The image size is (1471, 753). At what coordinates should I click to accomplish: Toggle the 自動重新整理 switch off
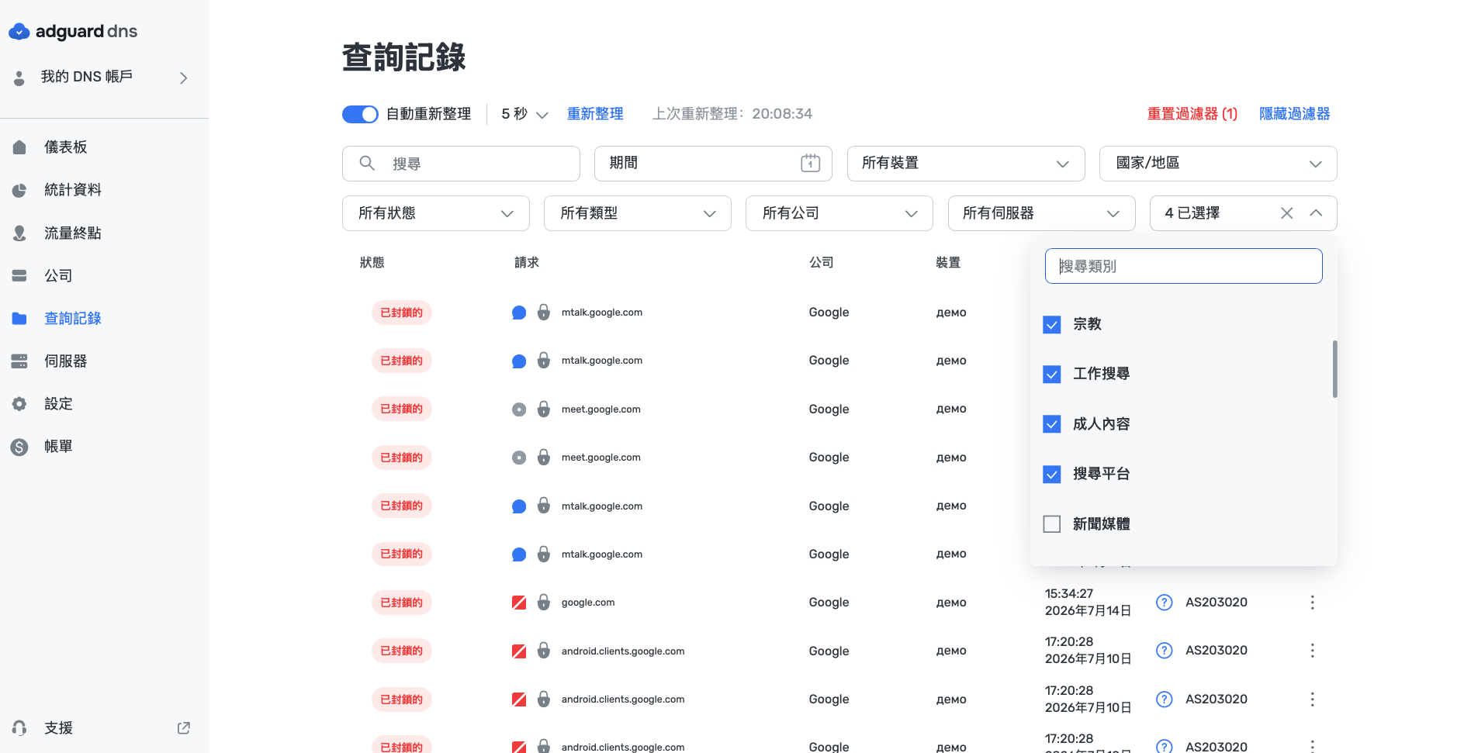[x=360, y=114]
